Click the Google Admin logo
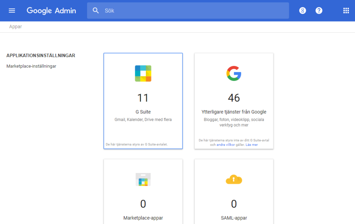This screenshot has width=355, height=224. (x=51, y=10)
